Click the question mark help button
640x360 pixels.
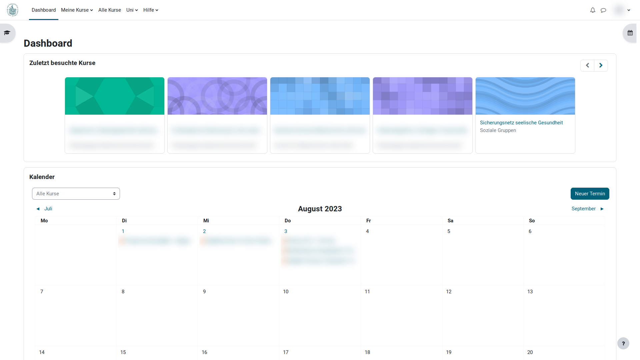(623, 343)
